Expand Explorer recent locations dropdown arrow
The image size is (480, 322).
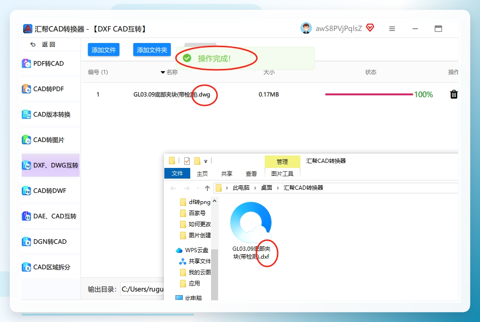(x=198, y=188)
